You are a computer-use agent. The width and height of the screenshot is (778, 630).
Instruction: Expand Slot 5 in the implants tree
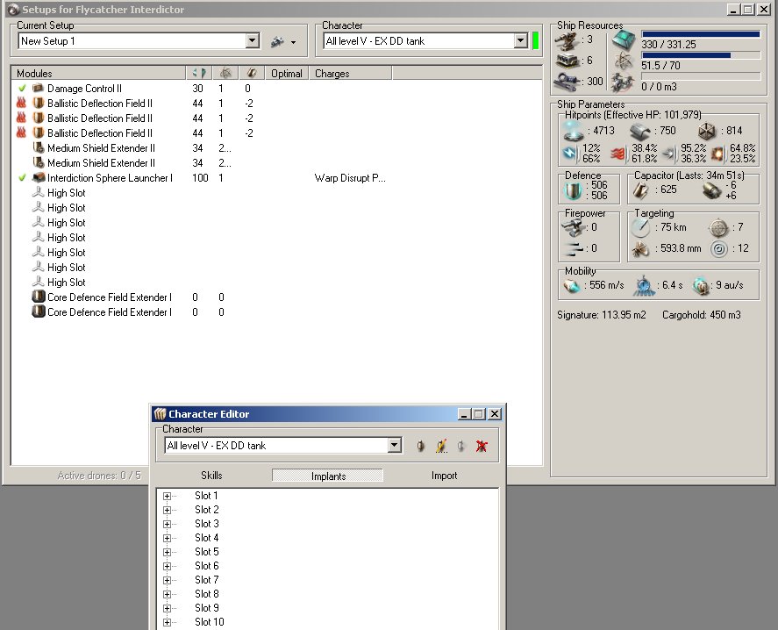(168, 552)
